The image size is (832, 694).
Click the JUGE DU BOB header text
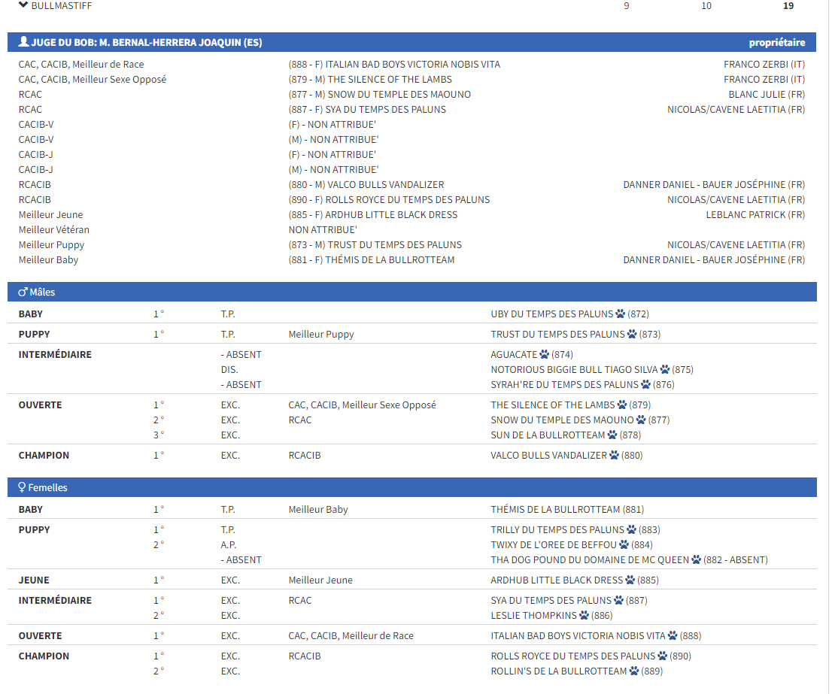click(x=147, y=42)
